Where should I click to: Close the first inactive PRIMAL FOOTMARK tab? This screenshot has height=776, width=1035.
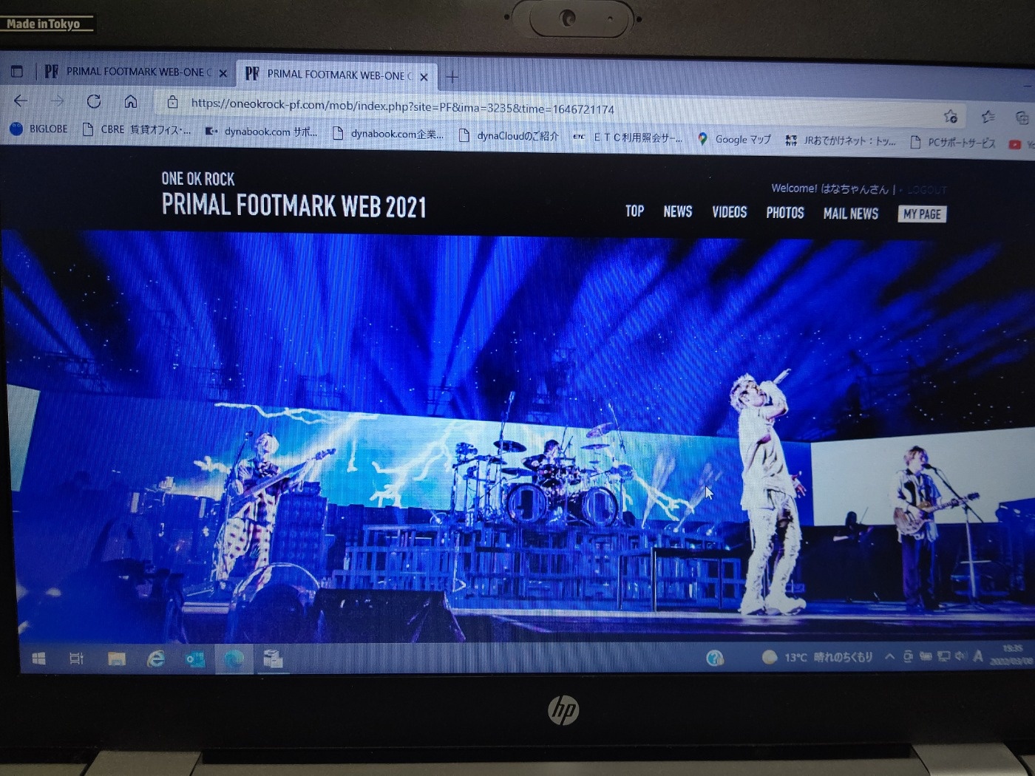click(x=223, y=73)
